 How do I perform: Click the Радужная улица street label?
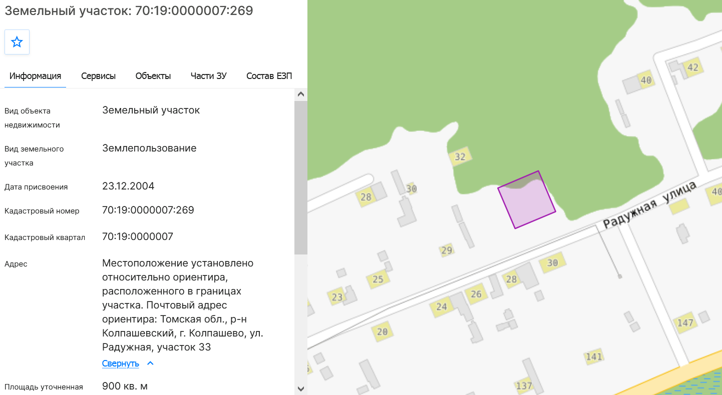coord(649,205)
